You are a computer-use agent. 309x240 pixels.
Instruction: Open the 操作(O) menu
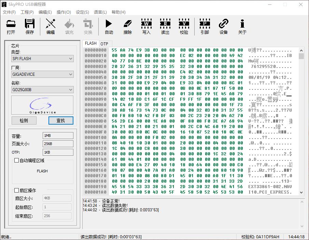pos(64,12)
